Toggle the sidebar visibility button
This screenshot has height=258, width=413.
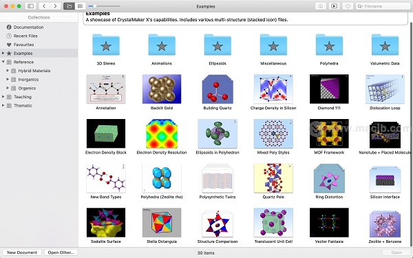[x=30, y=6]
